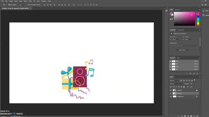Open the Layers panel flyout menu
This screenshot has height=117, width=209.
[x=200, y=77]
